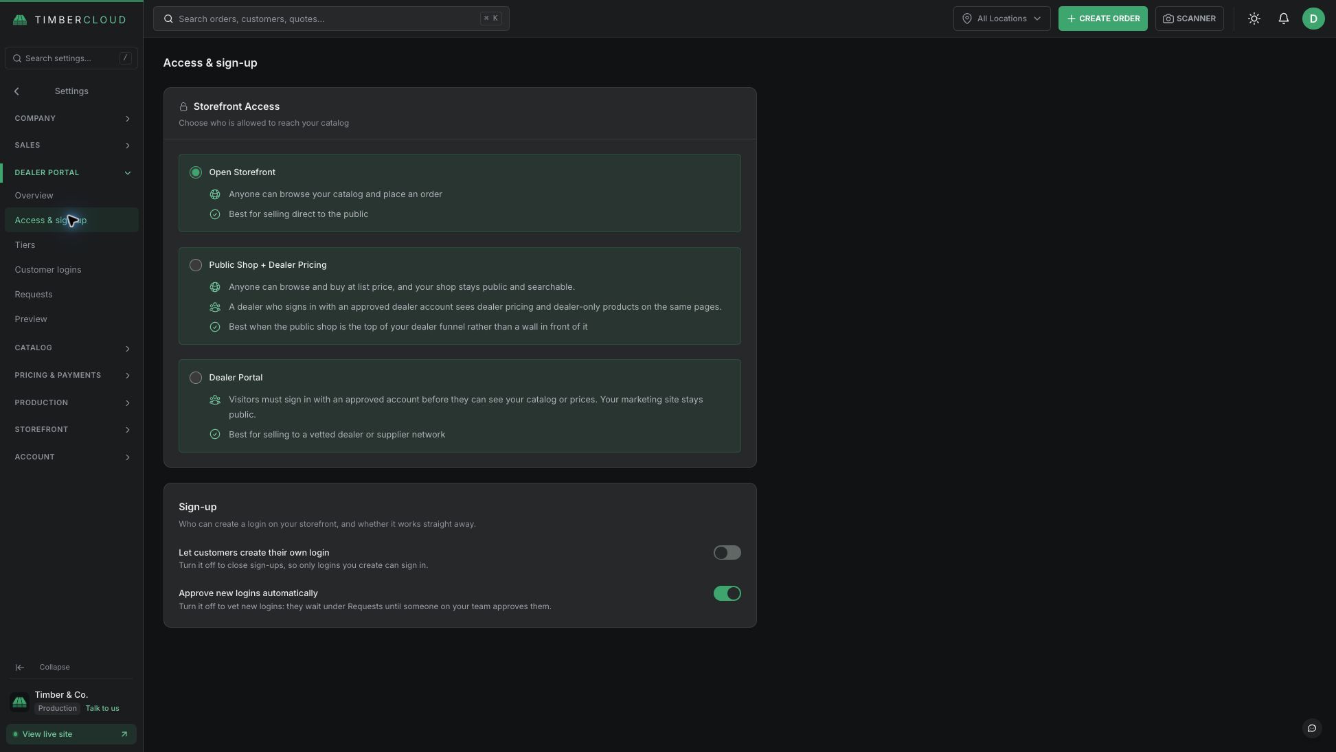
Task: Click the TimberCloud logo icon
Action: pos(20,19)
